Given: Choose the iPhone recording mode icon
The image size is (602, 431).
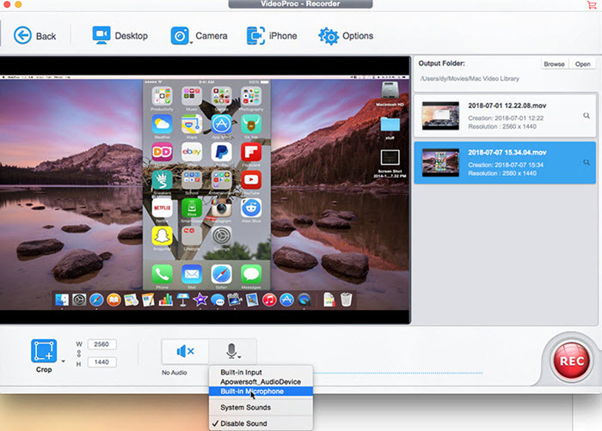Looking at the screenshot, I should tap(255, 35).
